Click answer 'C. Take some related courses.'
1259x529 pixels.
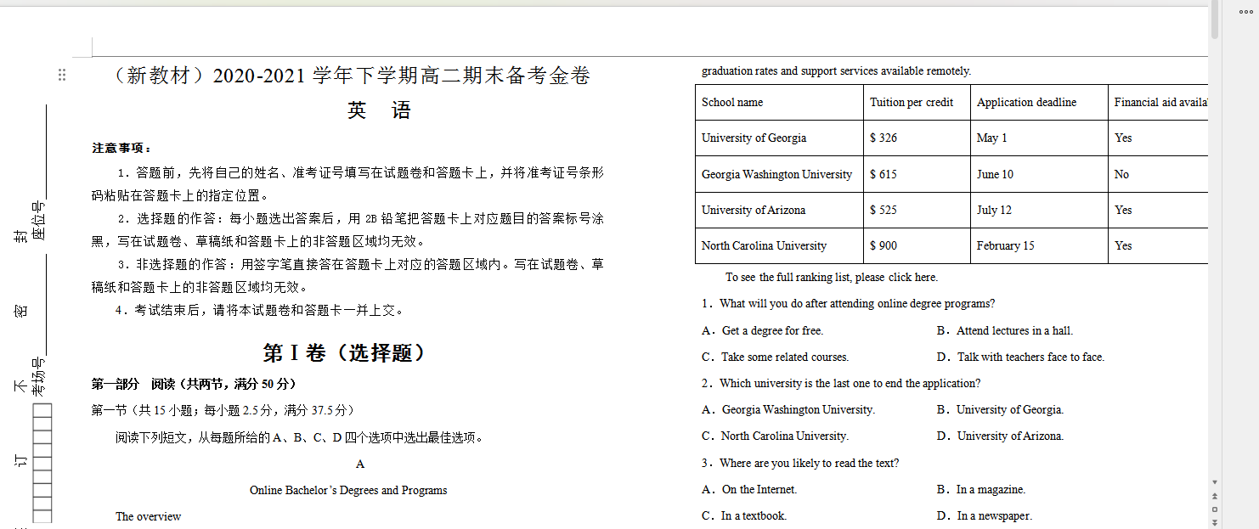tap(775, 357)
